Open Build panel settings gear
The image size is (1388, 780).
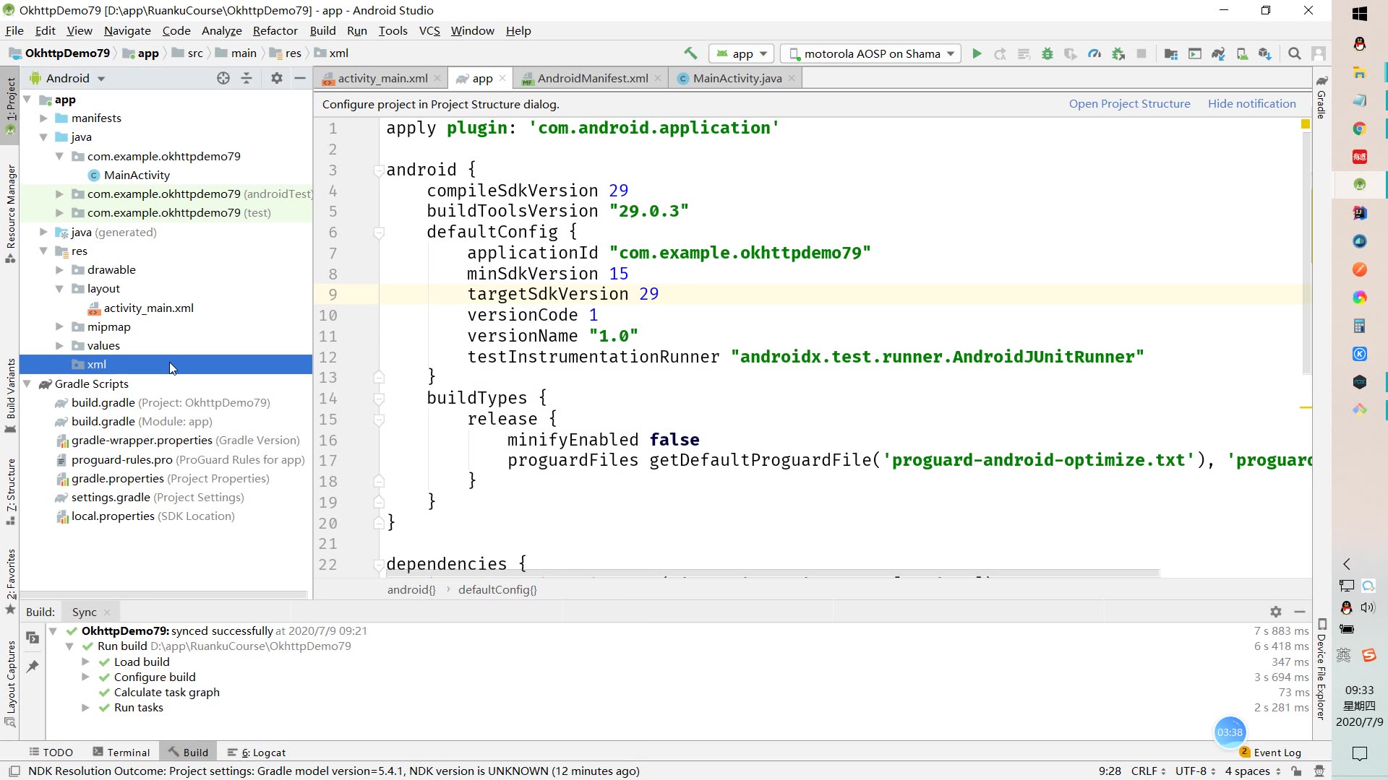1276,612
